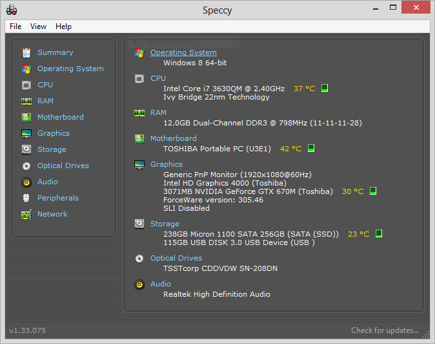The height and width of the screenshot is (344, 435).
Task: Click the 23 °C storage temperature value
Action: pos(358,234)
